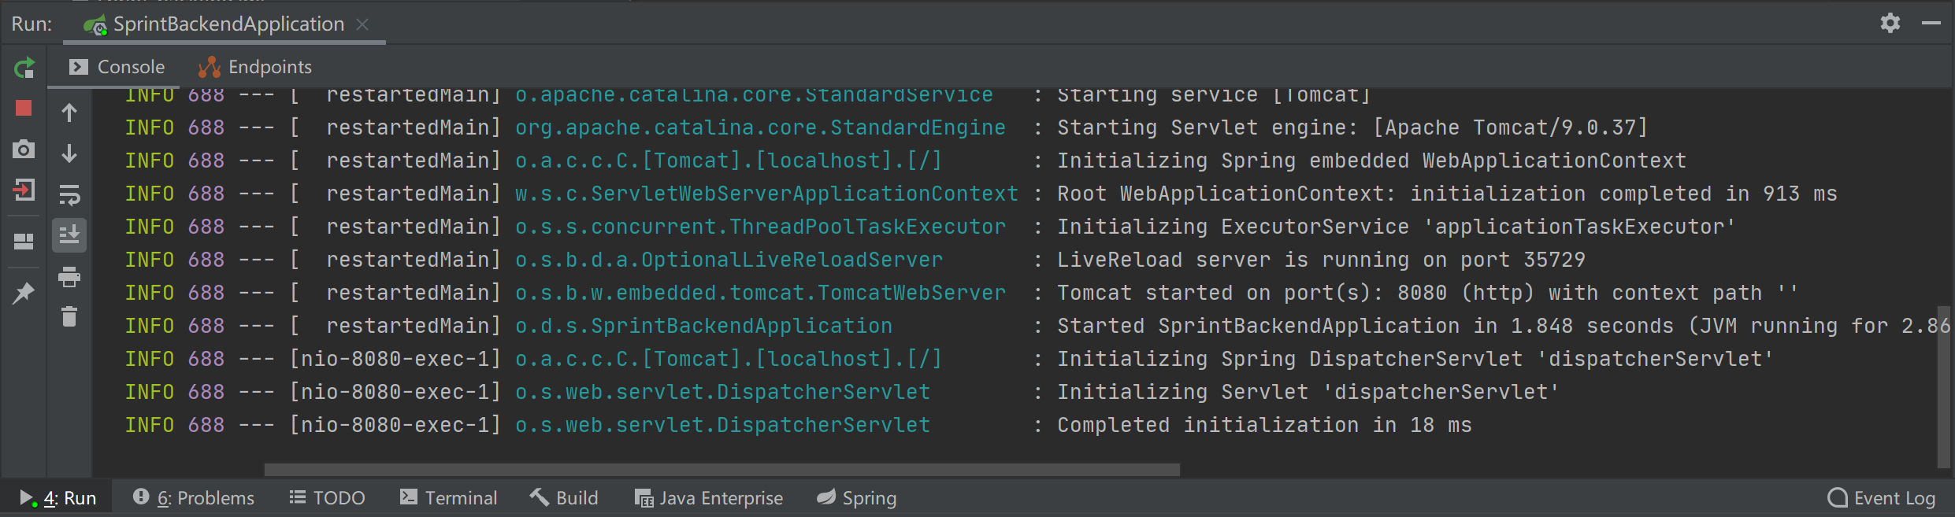Click the 'Tomcat started on port(s): 8080' log line
The height and width of the screenshot is (517, 1955).
tap(1427, 293)
